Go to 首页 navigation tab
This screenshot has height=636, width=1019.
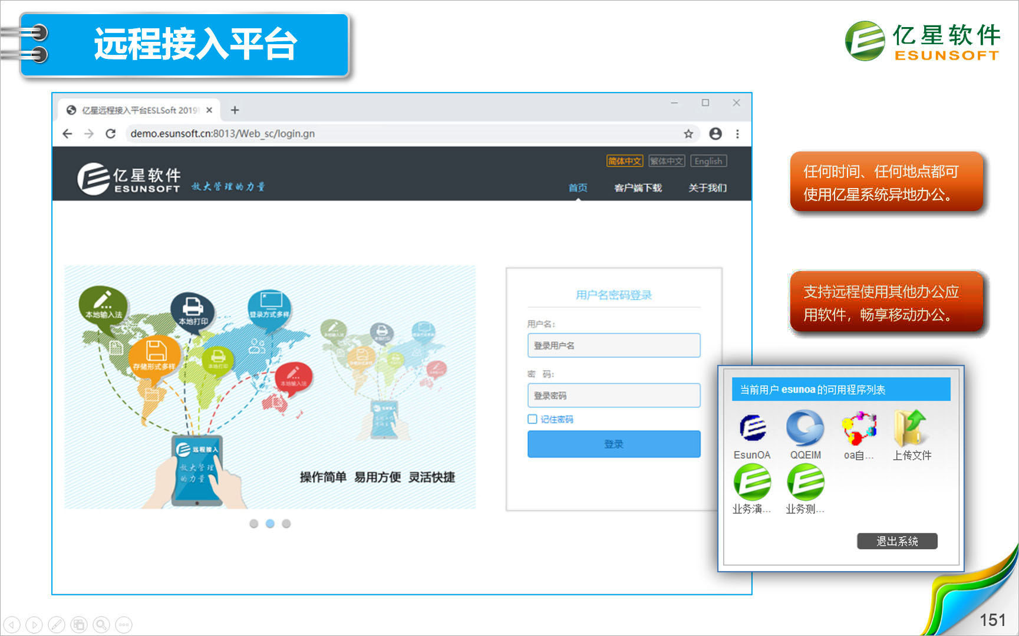(578, 187)
